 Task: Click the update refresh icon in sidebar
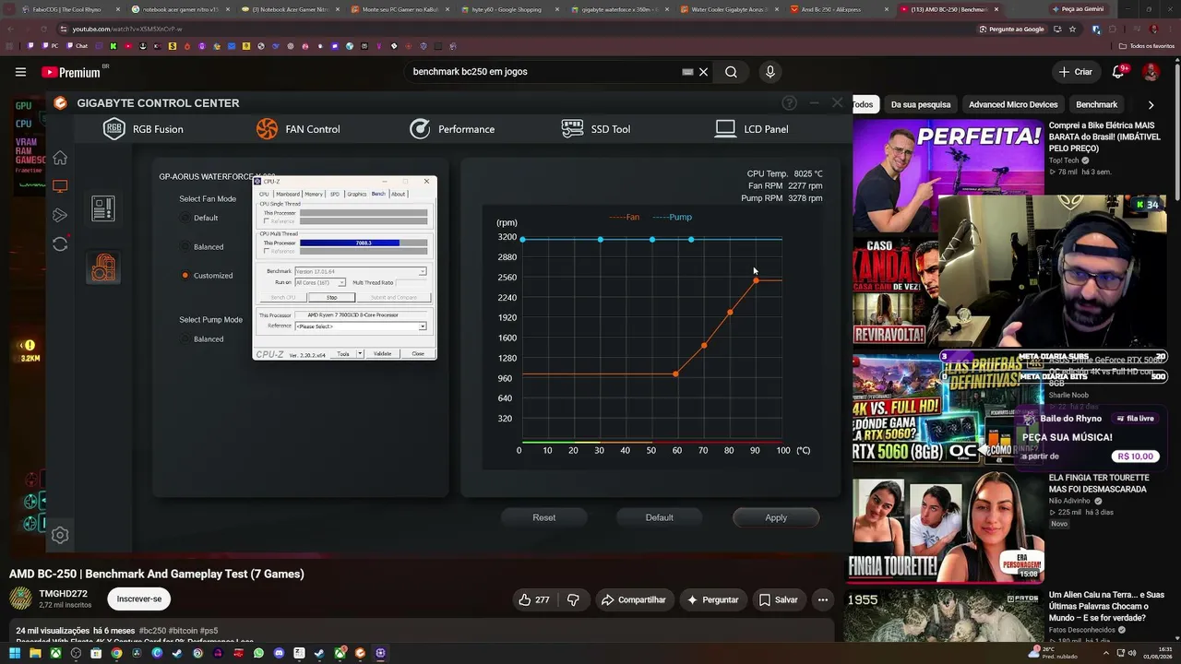(60, 244)
